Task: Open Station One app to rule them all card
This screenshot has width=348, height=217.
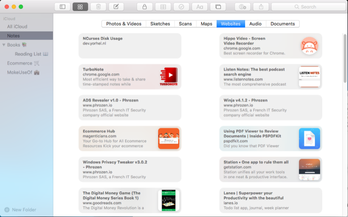Action: (x=271, y=170)
